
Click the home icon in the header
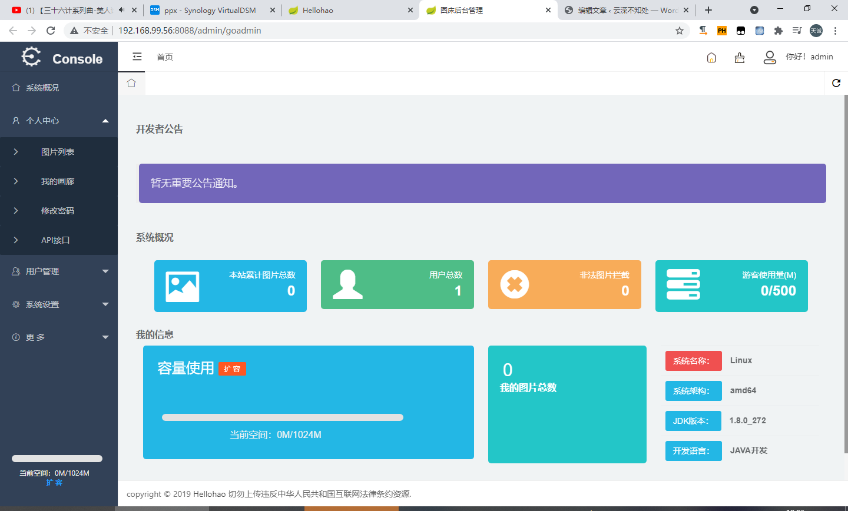click(x=711, y=57)
